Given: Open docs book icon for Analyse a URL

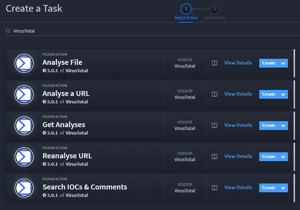Looking at the screenshot, I should click(x=215, y=94).
